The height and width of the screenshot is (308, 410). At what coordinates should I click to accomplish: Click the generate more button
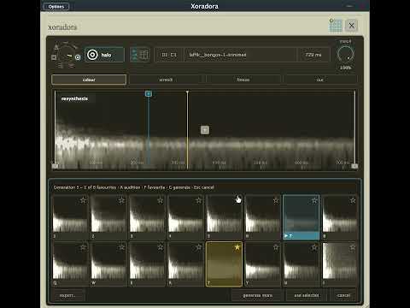(258, 295)
